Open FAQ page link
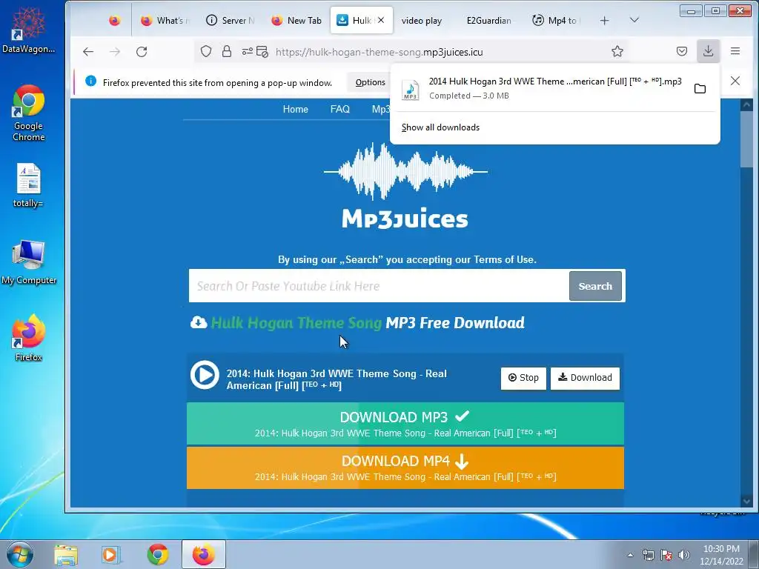The height and width of the screenshot is (569, 759). [339, 110]
